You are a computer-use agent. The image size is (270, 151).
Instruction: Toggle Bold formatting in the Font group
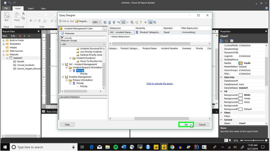[31, 20]
